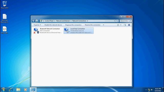
Task: Open the Recycle Bin desktop icon
Action: (5, 5)
